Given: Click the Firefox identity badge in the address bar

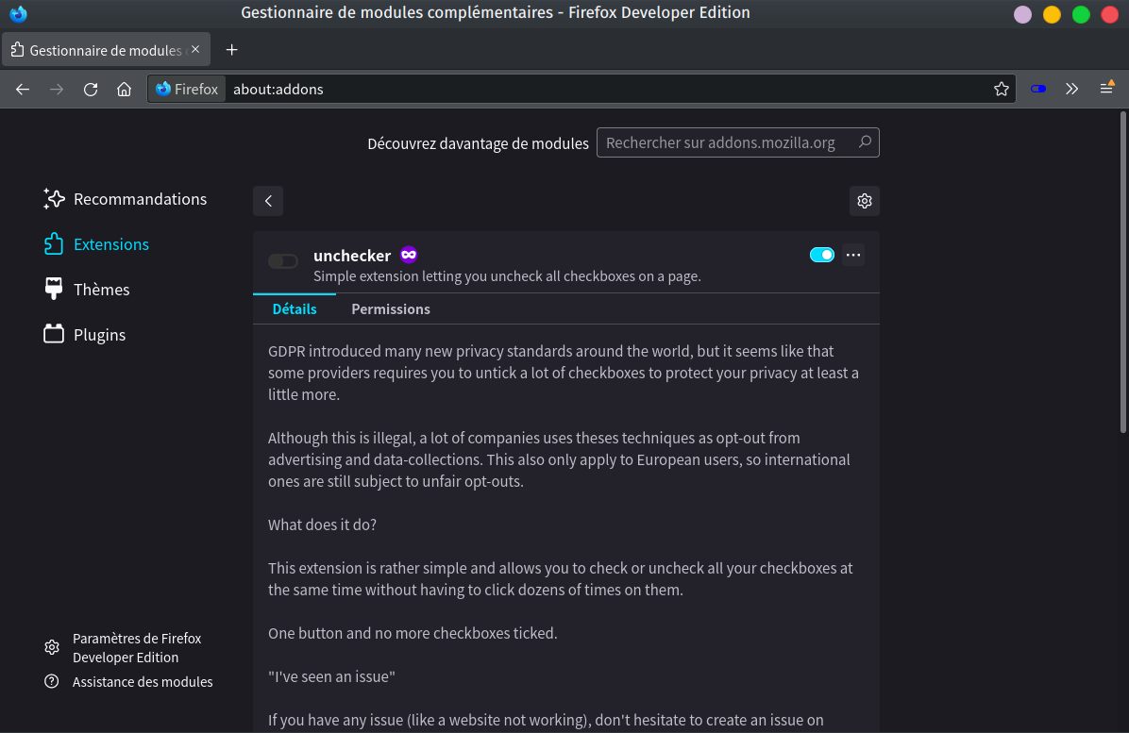Looking at the screenshot, I should tap(187, 90).
